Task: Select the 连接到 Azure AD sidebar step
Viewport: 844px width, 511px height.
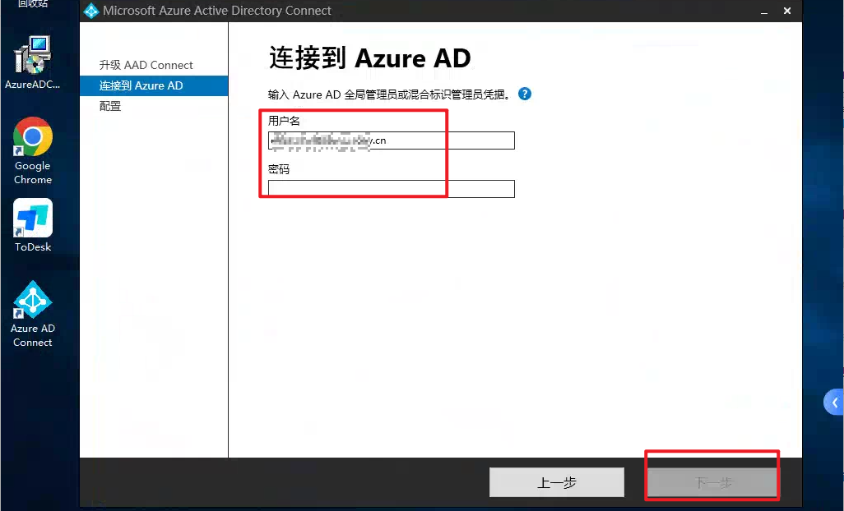Action: (x=141, y=85)
